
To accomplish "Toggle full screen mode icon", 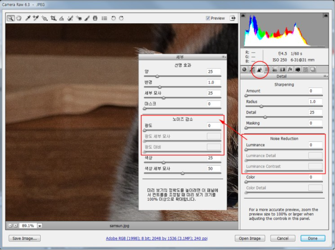I will click(232, 18).
